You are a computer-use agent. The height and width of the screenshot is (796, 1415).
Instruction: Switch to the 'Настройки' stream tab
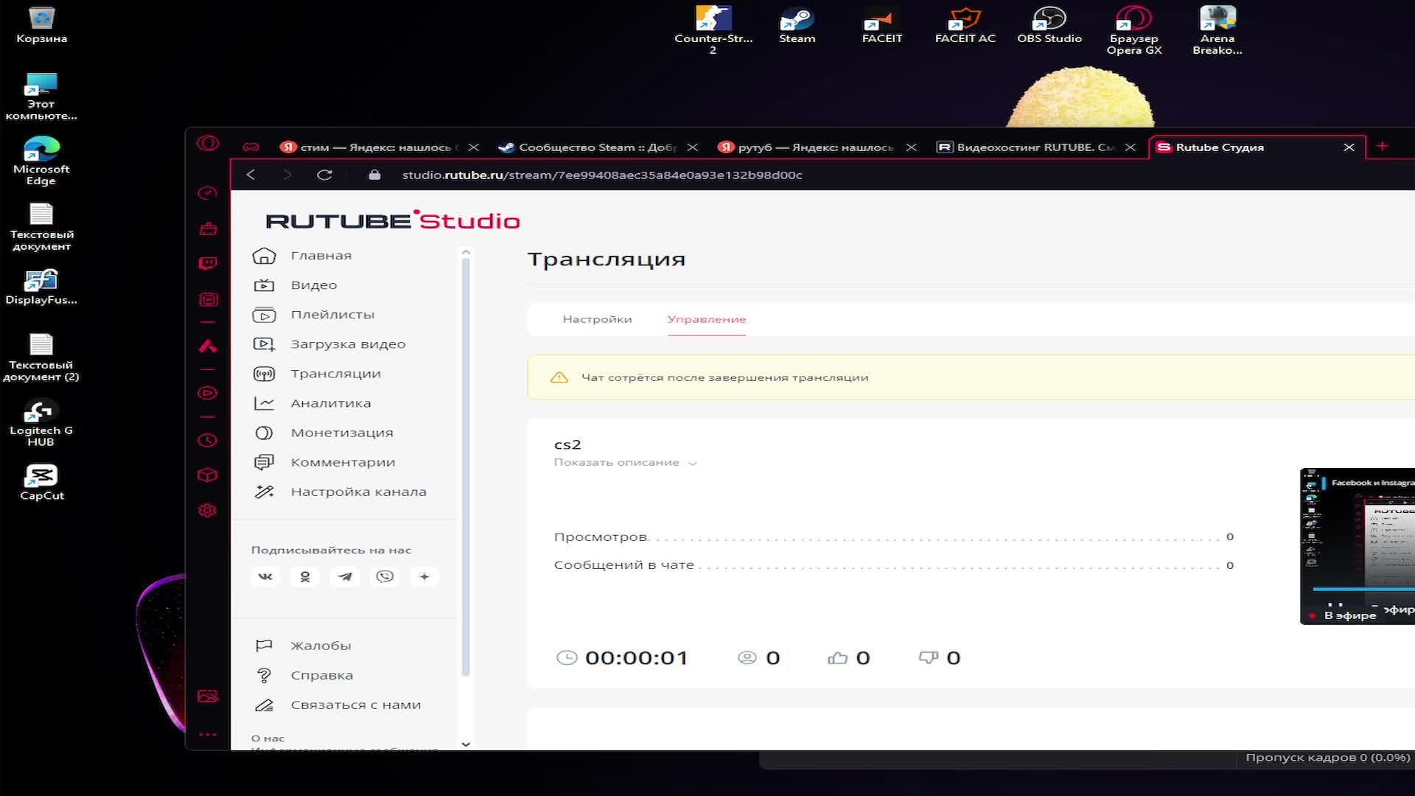[x=597, y=319]
